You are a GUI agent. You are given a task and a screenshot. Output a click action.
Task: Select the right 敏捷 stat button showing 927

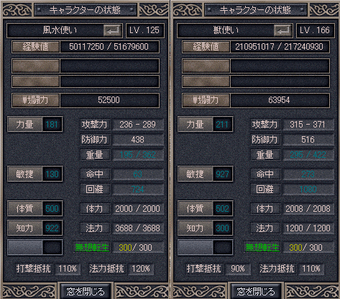(x=196, y=174)
